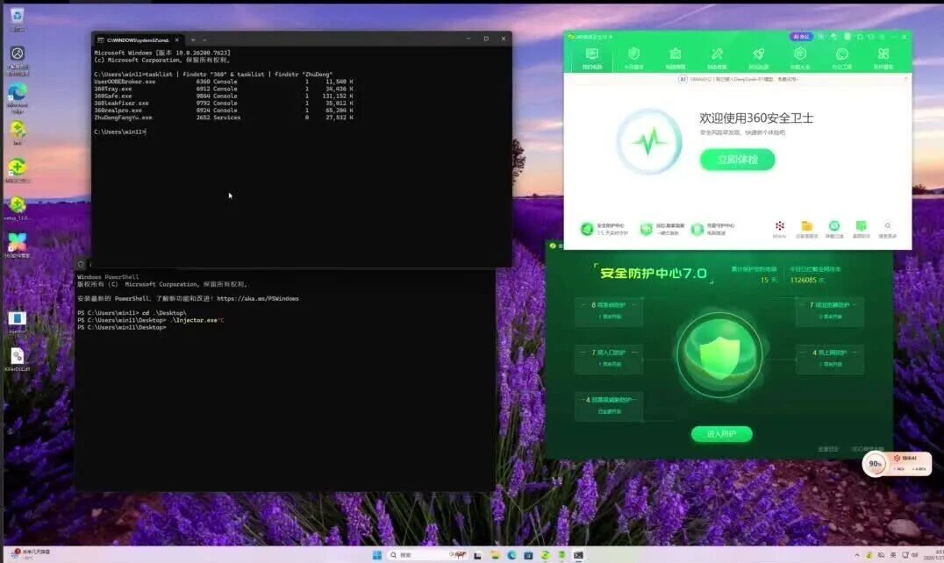Screen dimensions: 944x563
Task: Open 安全防护中心 shortcut at bottom of 360 window
Action: pos(604,229)
